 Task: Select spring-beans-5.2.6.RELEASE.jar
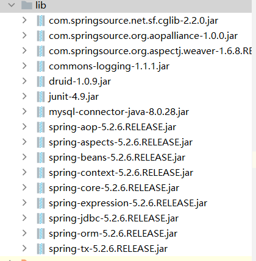(x=117, y=158)
